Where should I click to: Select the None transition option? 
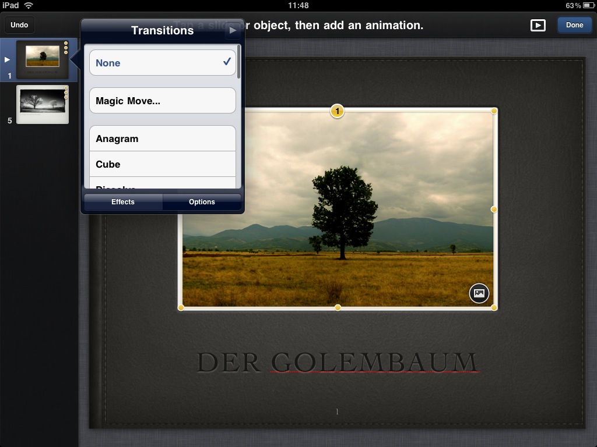point(162,63)
